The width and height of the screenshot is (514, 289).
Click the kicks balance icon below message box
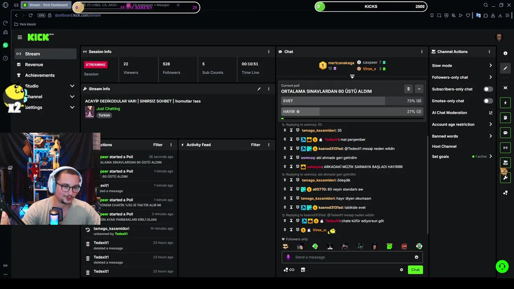coord(289,270)
